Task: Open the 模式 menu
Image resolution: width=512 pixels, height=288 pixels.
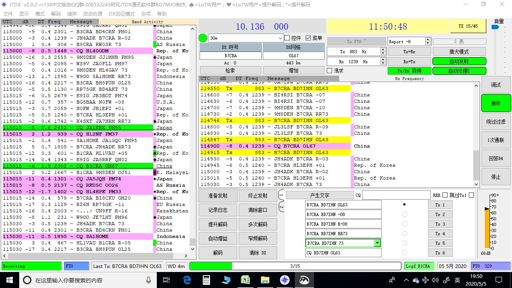Action: pyautogui.click(x=40, y=14)
